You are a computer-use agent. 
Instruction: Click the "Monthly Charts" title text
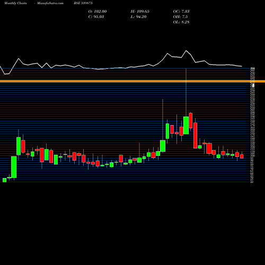(x=15, y=3)
